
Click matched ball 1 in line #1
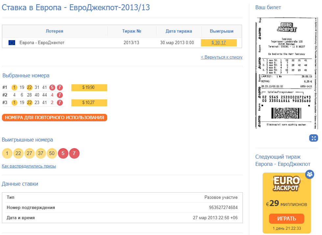(14, 88)
